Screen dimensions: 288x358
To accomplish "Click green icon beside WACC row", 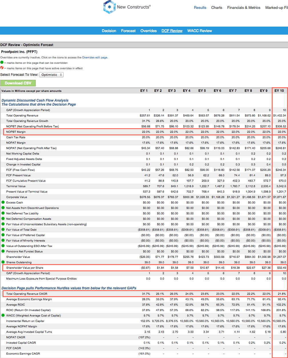I will pos(3,315).
